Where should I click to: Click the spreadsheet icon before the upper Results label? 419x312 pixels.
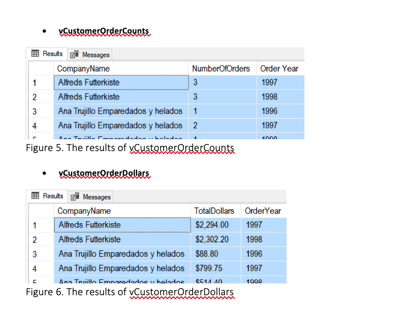35,54
